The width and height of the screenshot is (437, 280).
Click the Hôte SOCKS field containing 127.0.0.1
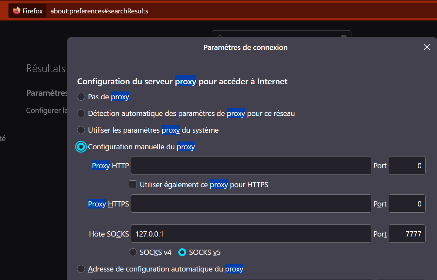251,234
